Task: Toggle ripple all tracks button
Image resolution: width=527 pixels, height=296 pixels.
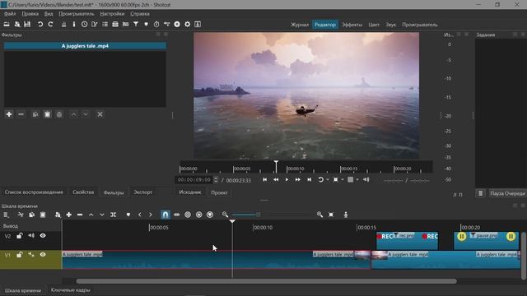Action: pyautogui.click(x=199, y=215)
